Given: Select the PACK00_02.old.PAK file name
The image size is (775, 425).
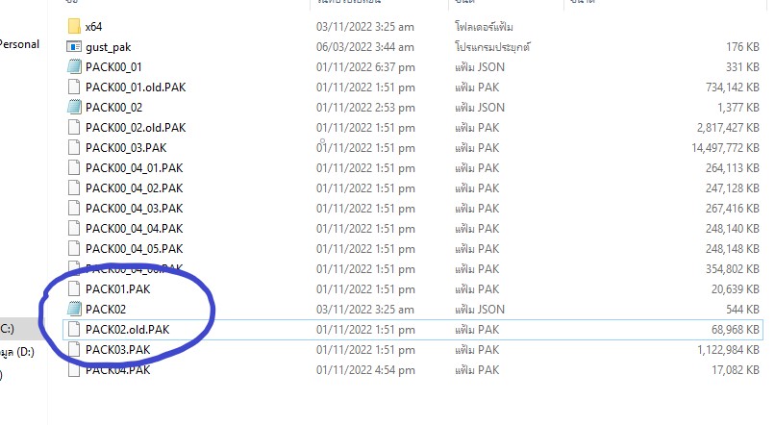Looking at the screenshot, I should pos(136,128).
